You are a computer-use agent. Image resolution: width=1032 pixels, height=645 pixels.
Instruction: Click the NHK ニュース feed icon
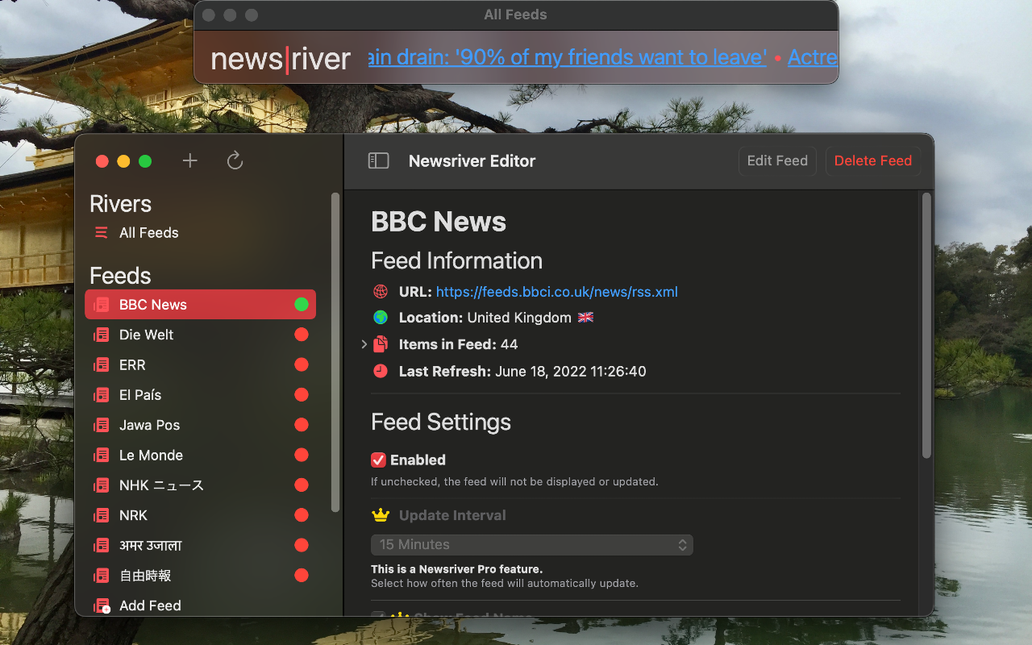(x=102, y=485)
